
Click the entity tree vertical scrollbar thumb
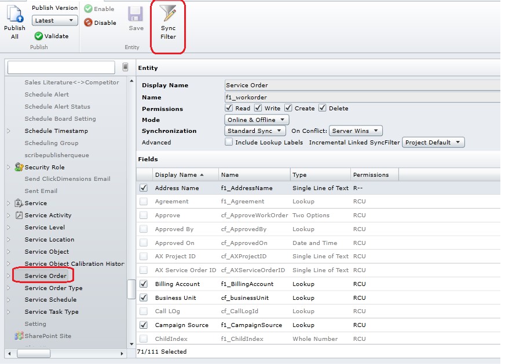pos(131,289)
